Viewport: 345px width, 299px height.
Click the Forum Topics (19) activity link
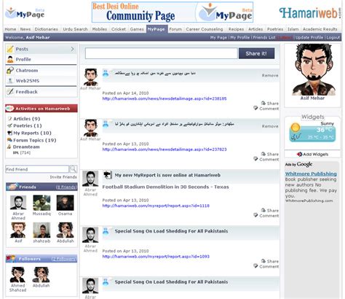click(x=35, y=140)
